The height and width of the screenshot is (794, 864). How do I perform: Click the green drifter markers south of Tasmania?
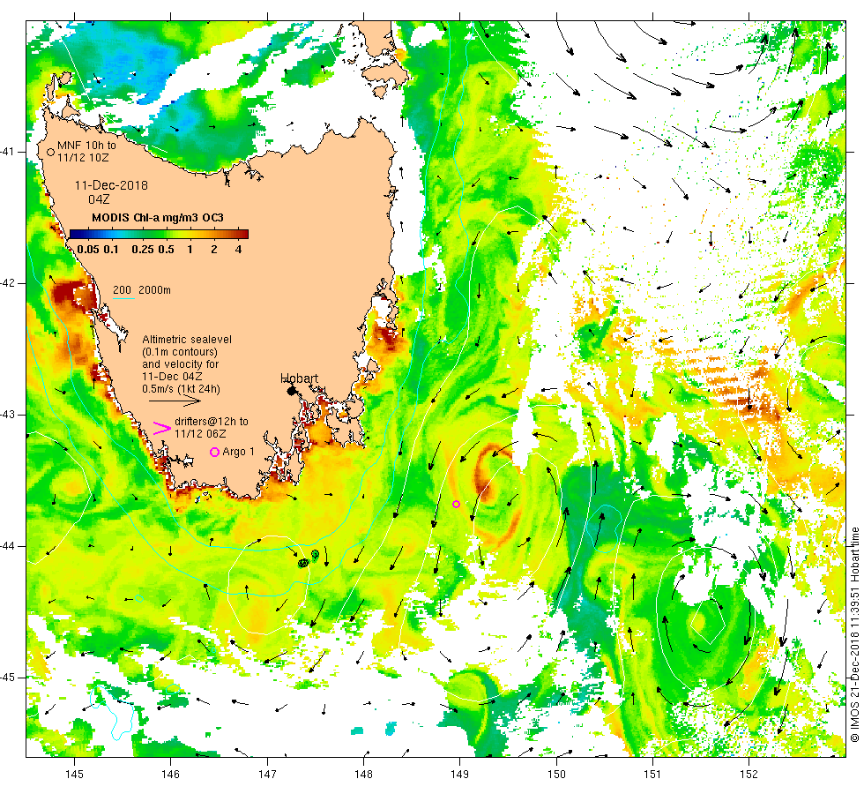pos(309,558)
